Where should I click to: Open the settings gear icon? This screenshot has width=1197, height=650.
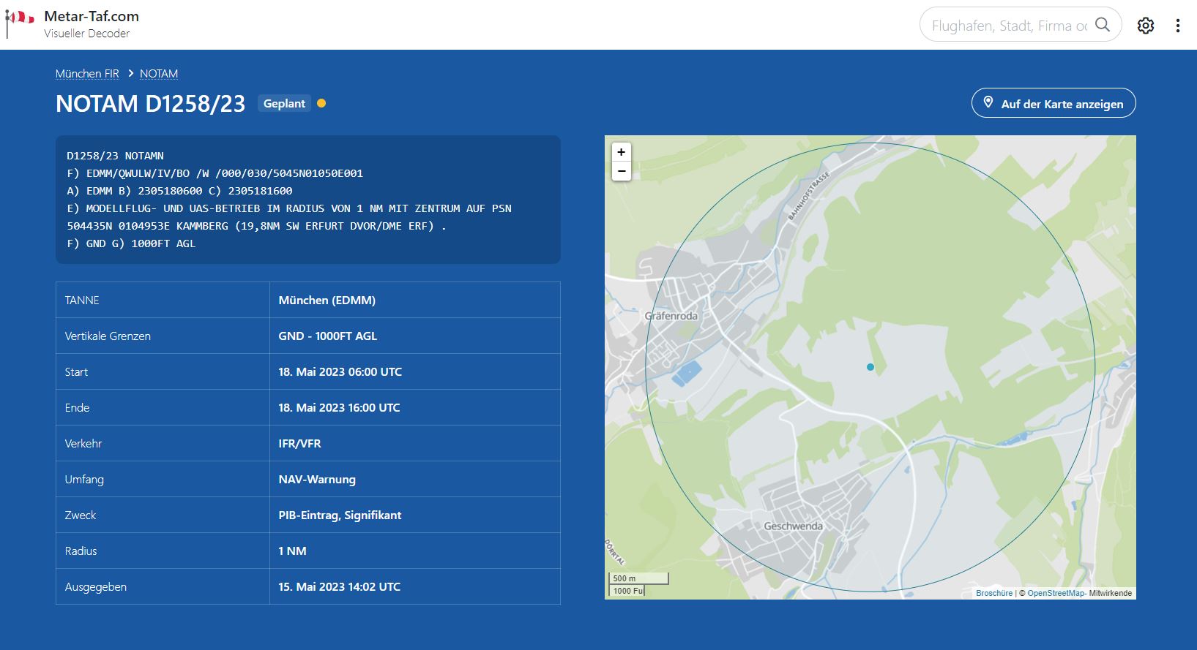1145,26
